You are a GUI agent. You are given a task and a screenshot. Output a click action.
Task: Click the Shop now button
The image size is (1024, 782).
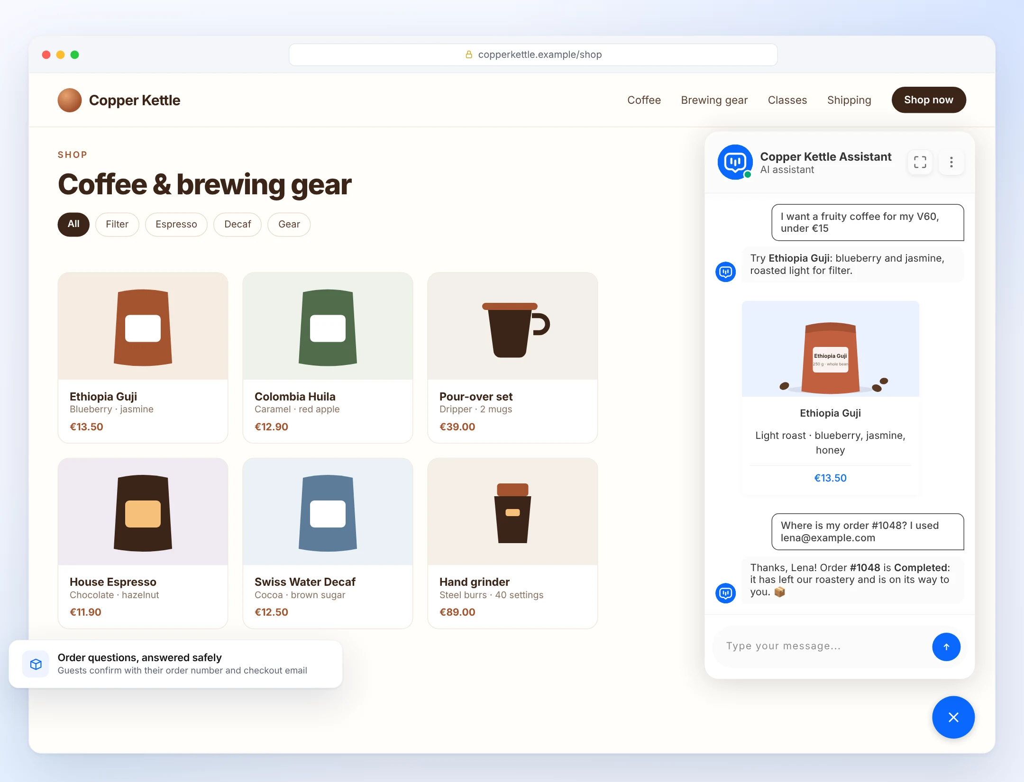(x=928, y=100)
